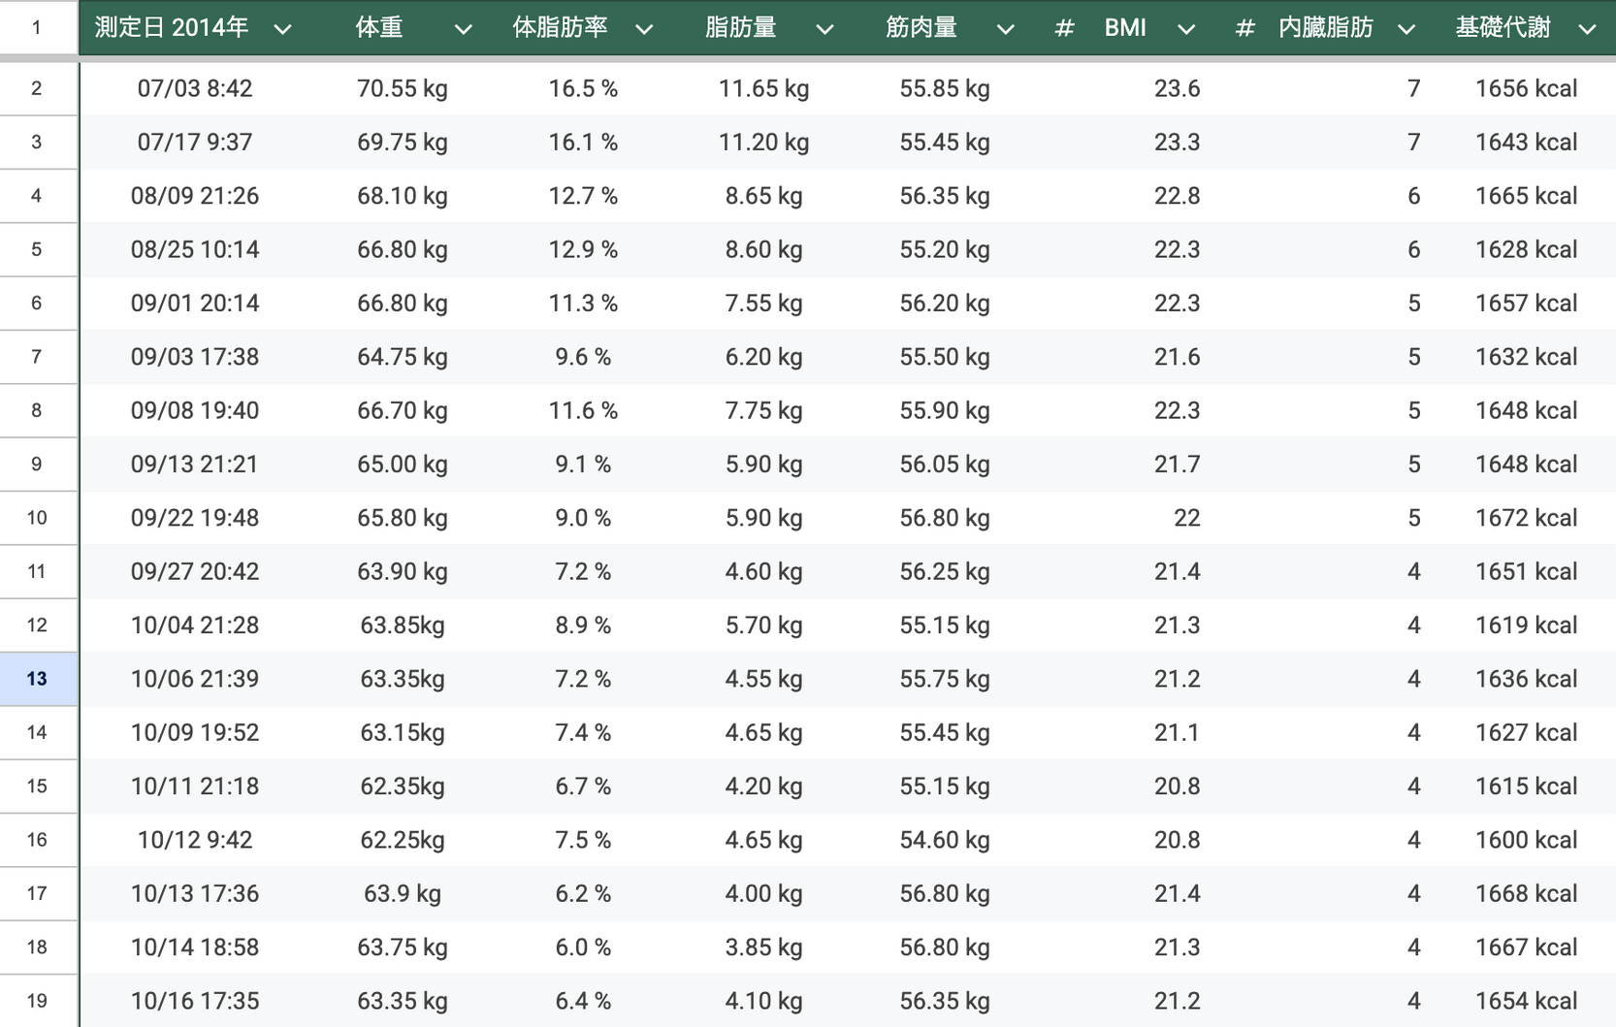
Task: Open the 脂肪量 column filter dropdown
Action: tap(824, 29)
